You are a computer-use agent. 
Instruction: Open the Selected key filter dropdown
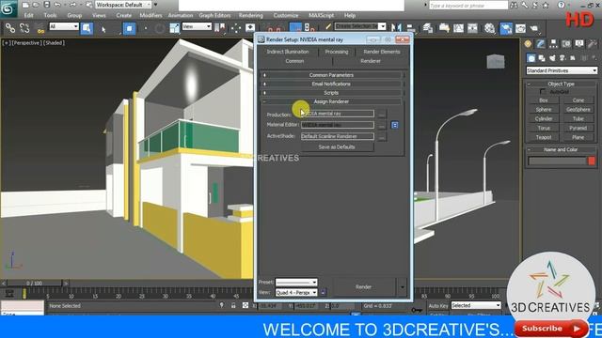point(476,305)
